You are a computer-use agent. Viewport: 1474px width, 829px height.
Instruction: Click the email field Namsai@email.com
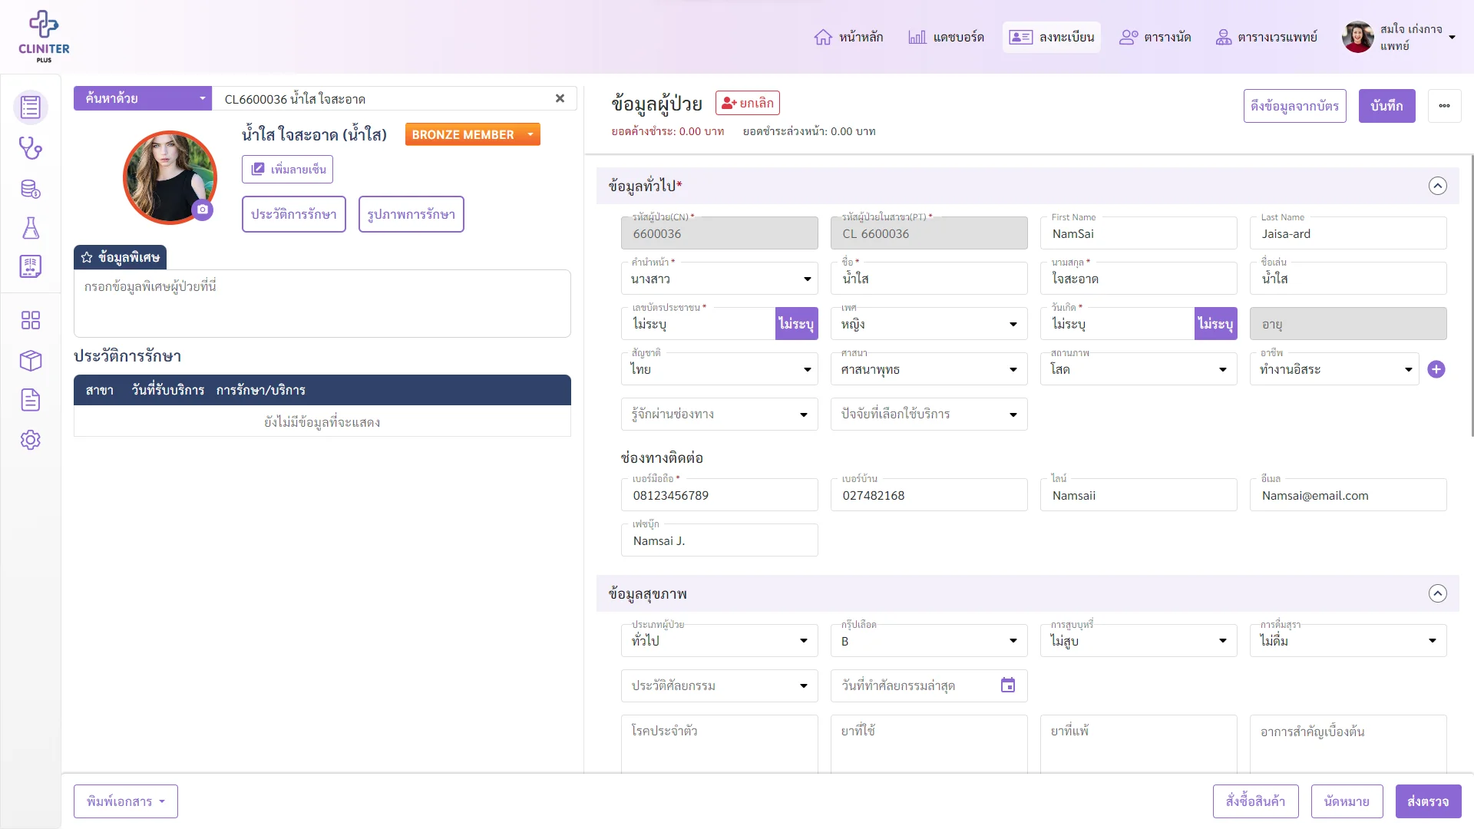(1348, 495)
